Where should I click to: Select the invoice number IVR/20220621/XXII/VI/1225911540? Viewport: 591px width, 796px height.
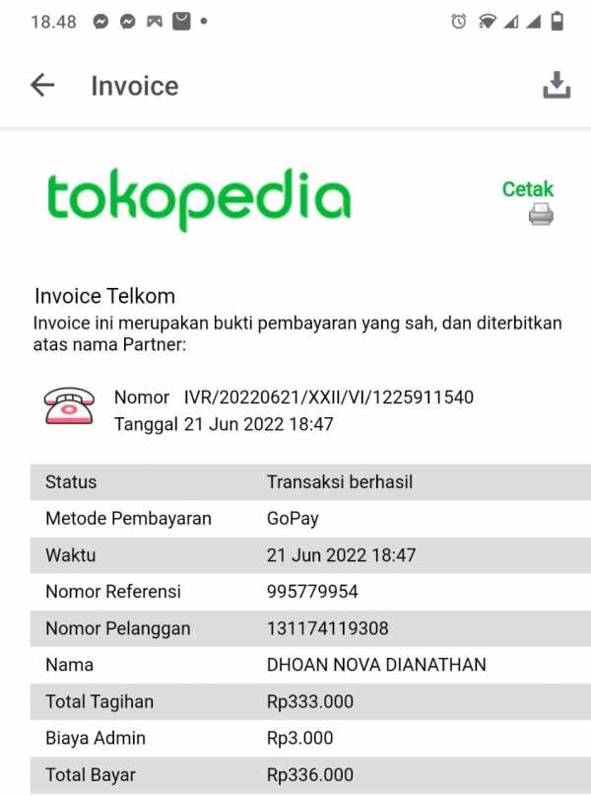[x=328, y=397]
